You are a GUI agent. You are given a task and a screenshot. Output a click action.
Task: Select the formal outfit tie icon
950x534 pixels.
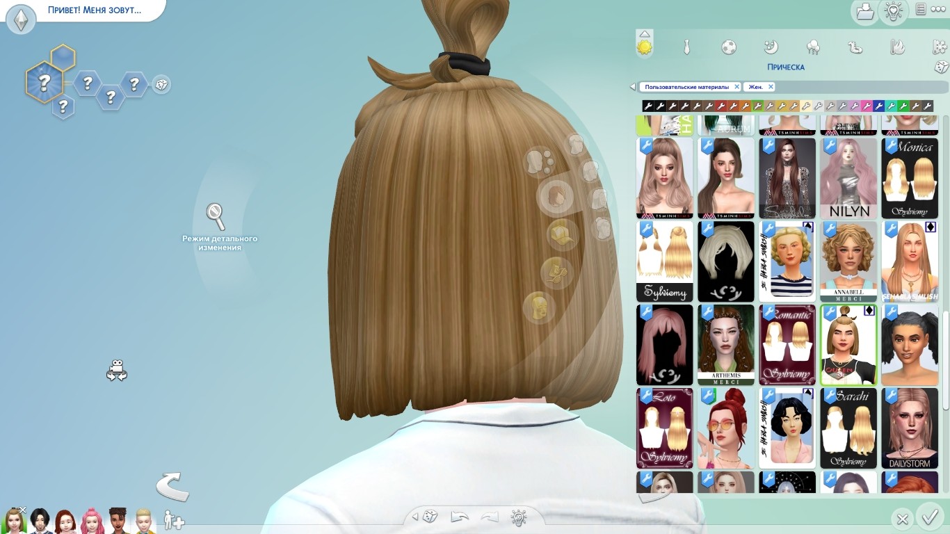coord(686,47)
